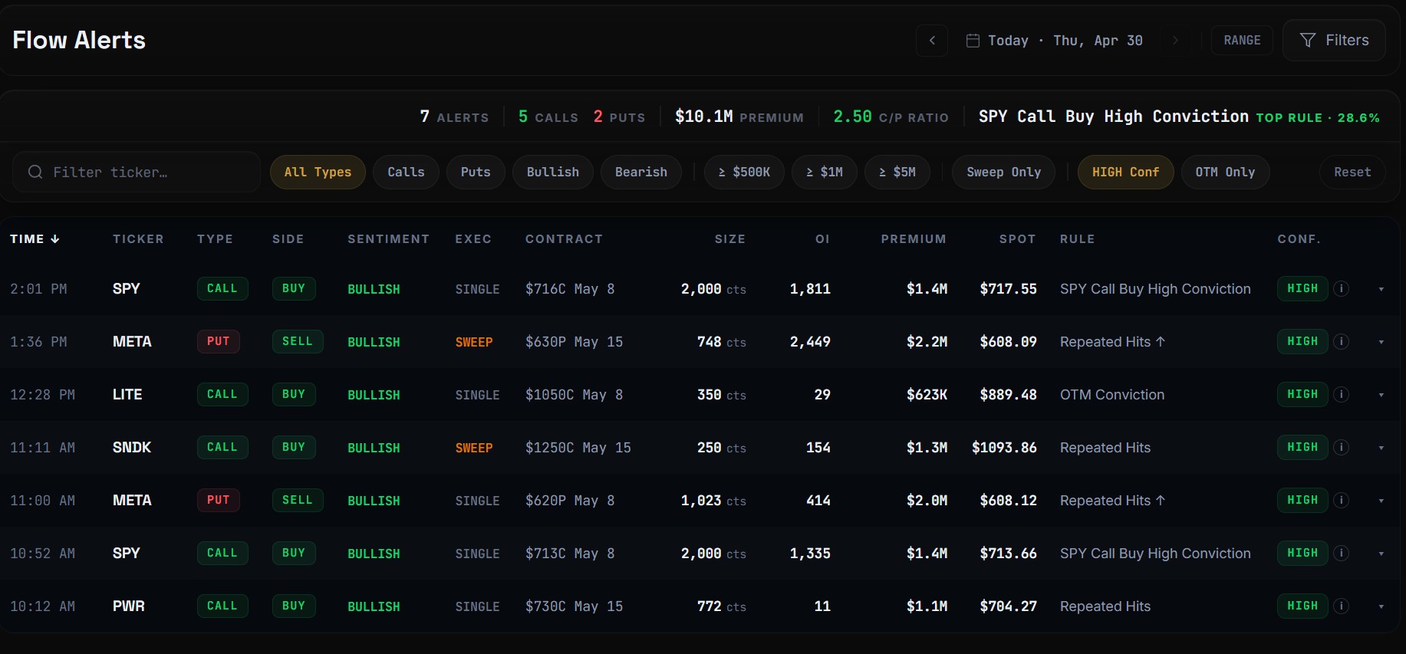Click the $2.2M premium value
This screenshot has width=1406, height=654.
927,342
